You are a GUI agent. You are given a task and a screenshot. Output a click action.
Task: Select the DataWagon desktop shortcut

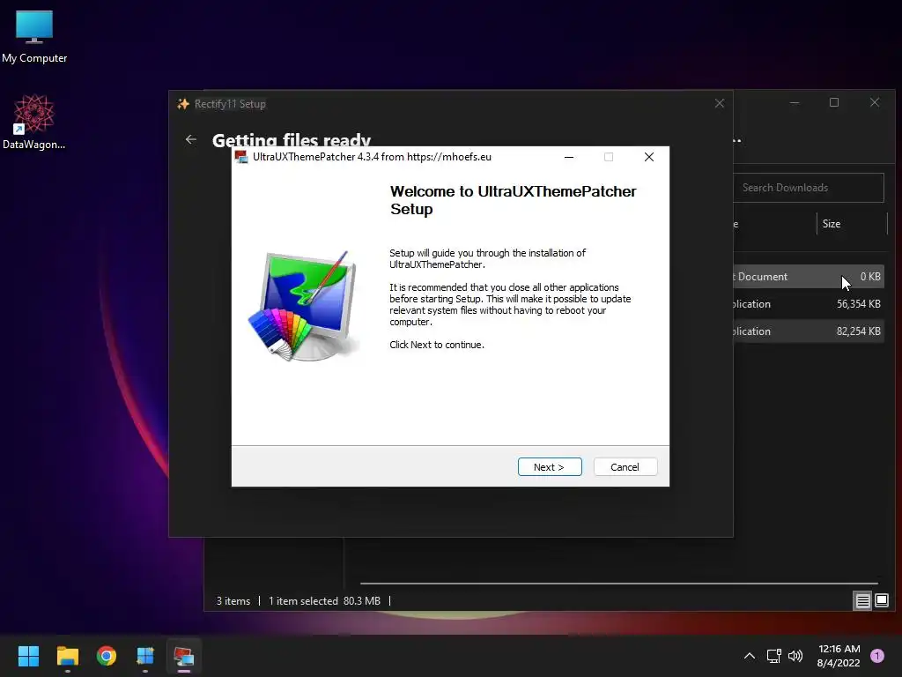tap(34, 122)
